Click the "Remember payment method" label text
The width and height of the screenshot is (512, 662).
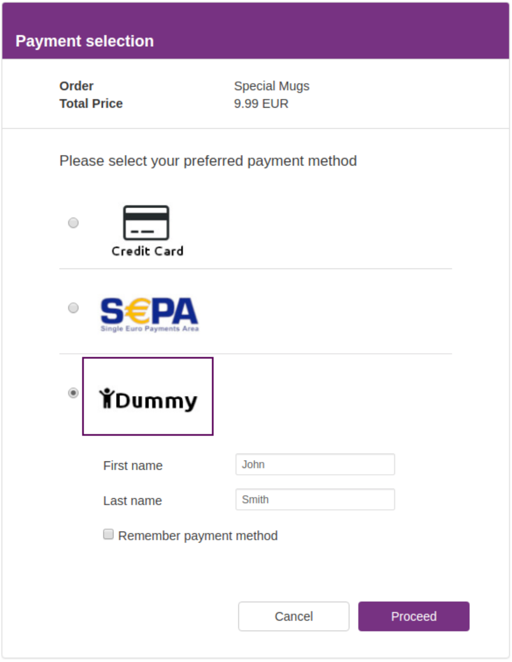coord(198,536)
